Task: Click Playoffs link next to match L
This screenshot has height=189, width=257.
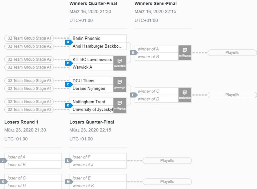Action: pos(167,161)
